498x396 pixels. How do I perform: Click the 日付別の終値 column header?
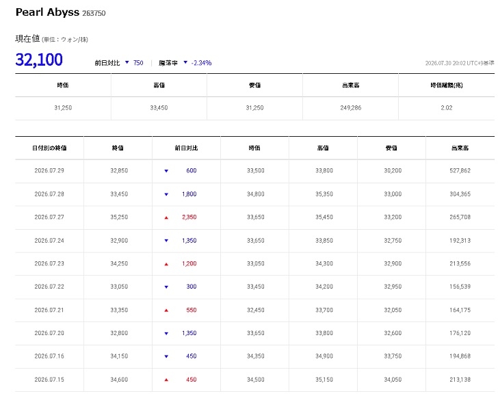pos(49,148)
